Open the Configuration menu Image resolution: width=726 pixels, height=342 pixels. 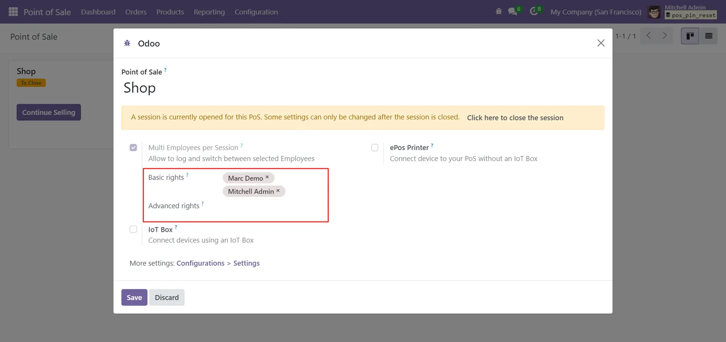pos(256,12)
